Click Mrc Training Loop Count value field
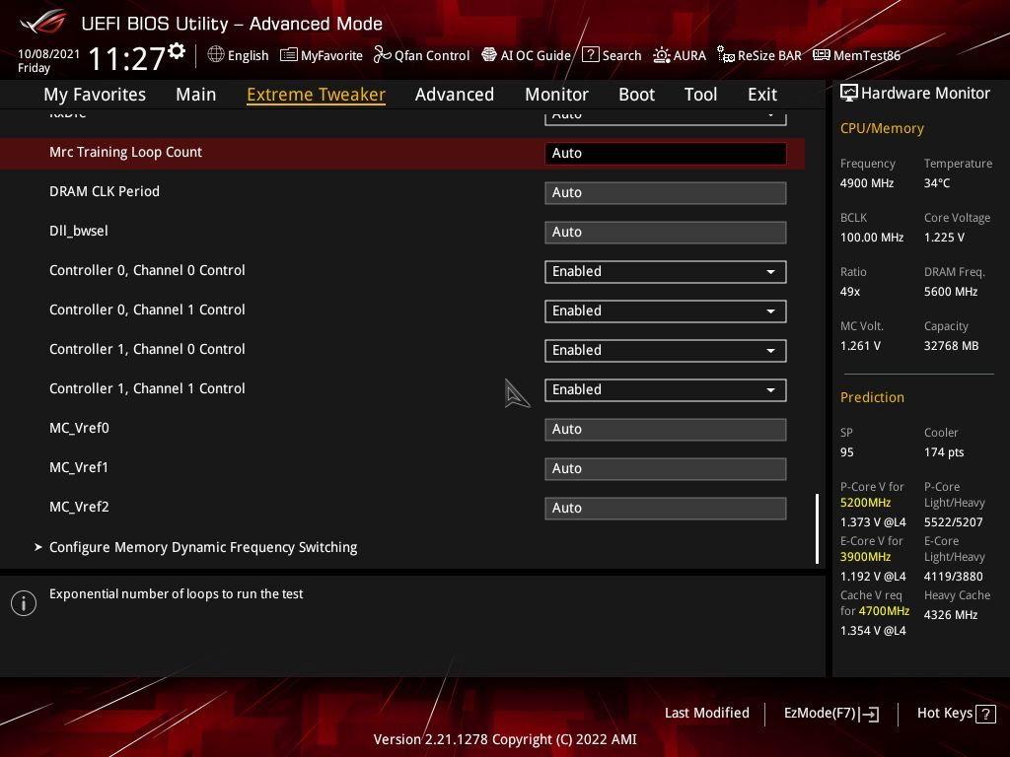This screenshot has width=1010, height=757. click(666, 153)
